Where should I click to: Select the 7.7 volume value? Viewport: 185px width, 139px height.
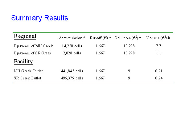pos(158,46)
